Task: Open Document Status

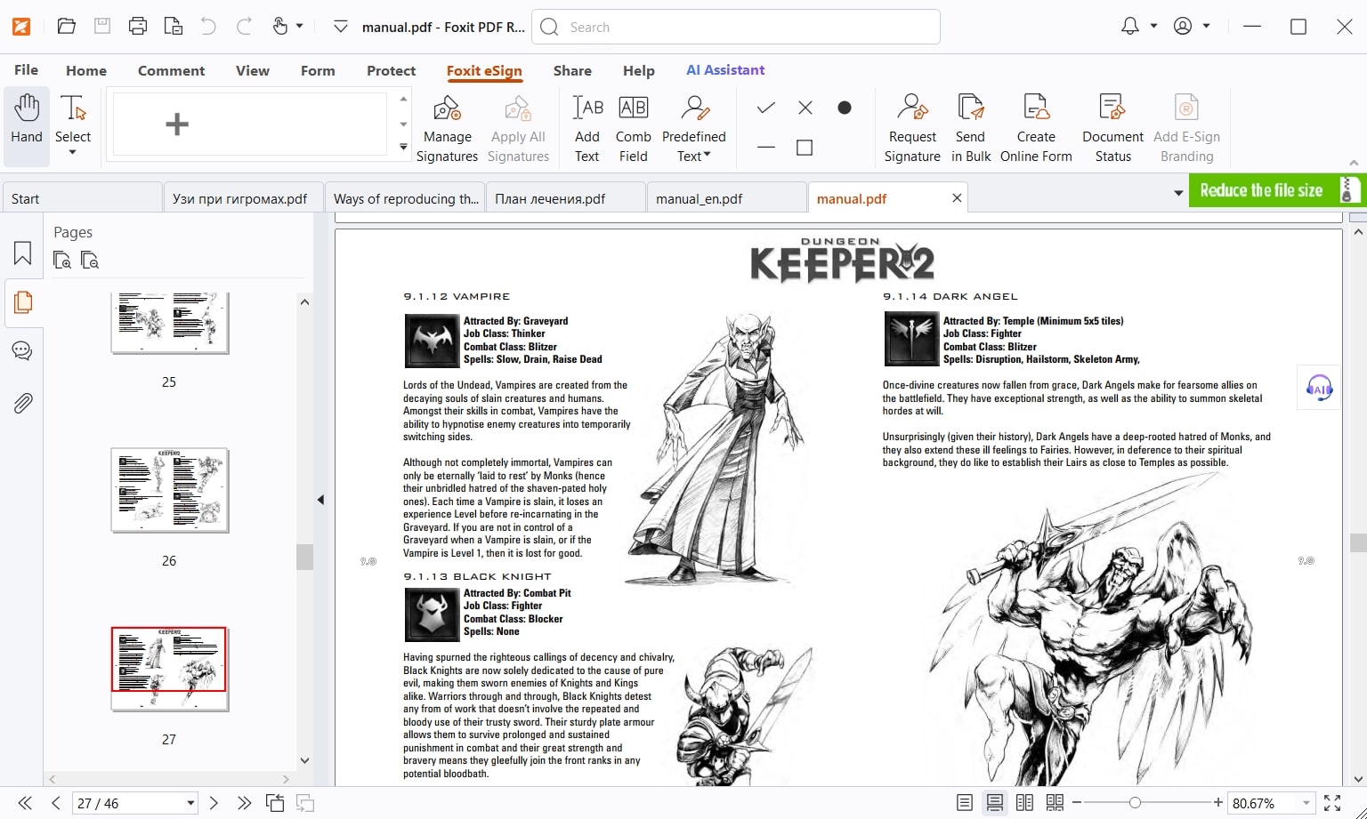Action: coord(1112,129)
